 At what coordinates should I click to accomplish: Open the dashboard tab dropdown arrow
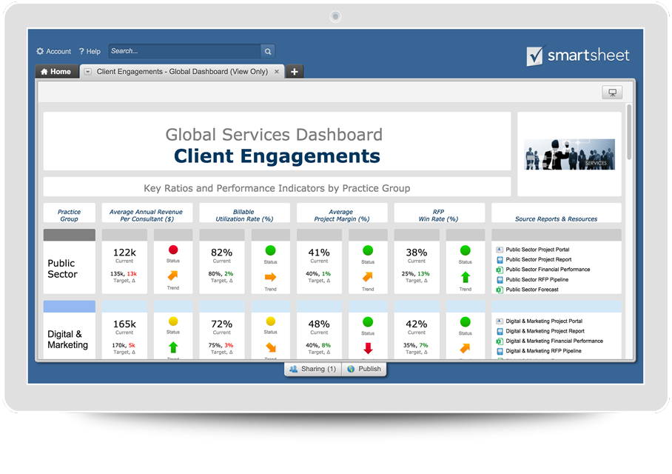point(87,71)
